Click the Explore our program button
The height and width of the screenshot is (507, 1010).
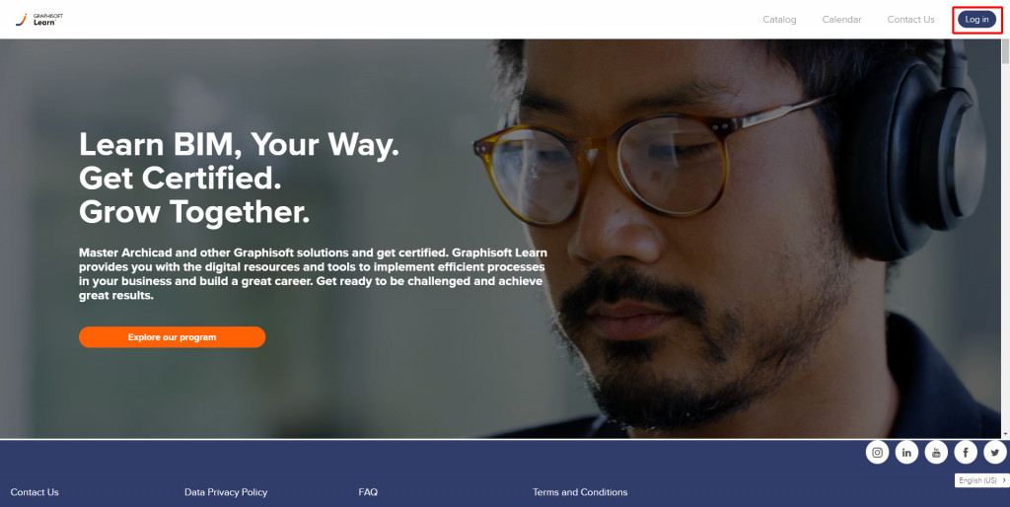click(x=172, y=337)
